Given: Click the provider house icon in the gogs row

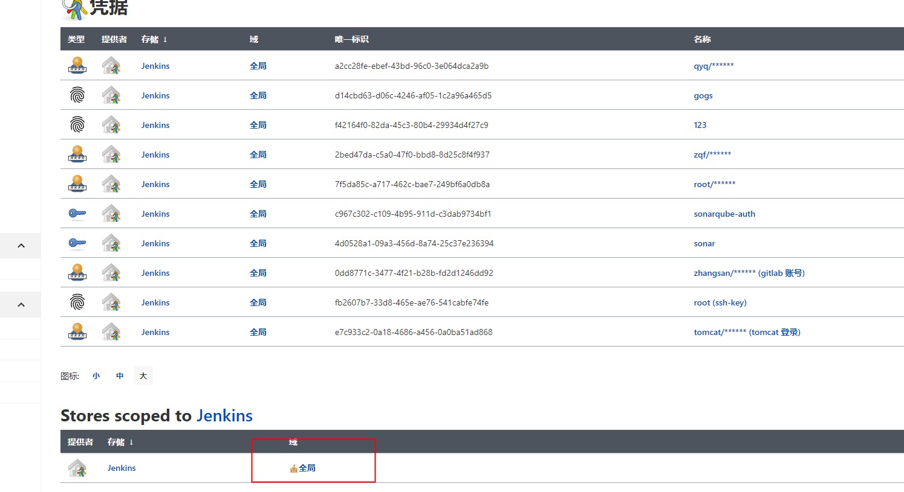Looking at the screenshot, I should tap(111, 95).
